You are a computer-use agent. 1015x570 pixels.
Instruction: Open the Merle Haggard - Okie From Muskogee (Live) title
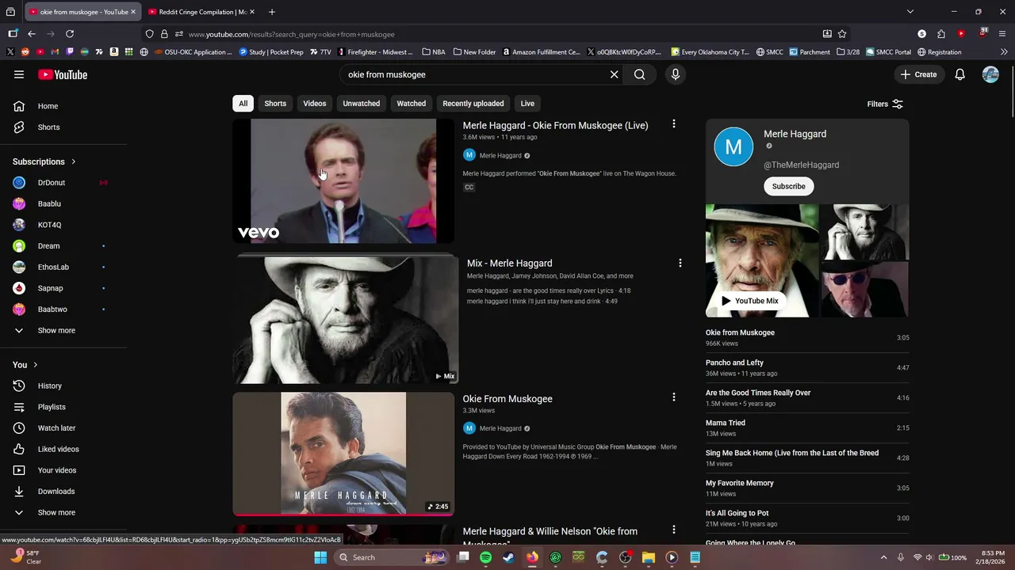(555, 125)
